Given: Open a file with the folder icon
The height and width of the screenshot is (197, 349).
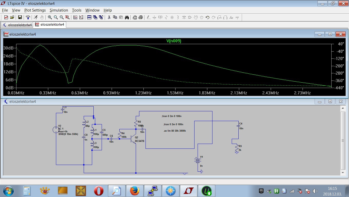Looking at the screenshot, I should click(x=12, y=17).
